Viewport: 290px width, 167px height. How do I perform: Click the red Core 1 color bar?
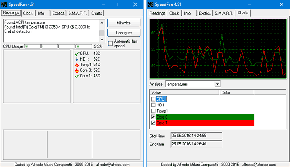pyautogui.click(x=205, y=123)
